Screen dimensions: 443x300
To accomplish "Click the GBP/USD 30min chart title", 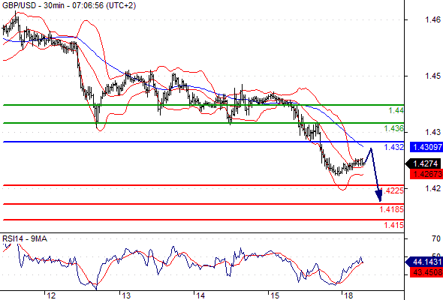I will (69, 5).
